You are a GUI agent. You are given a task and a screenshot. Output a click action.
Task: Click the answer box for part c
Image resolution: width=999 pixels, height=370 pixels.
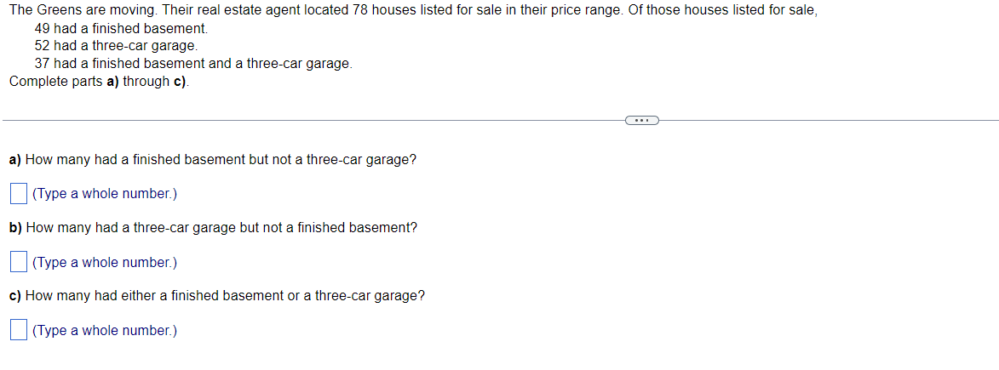coord(19,330)
